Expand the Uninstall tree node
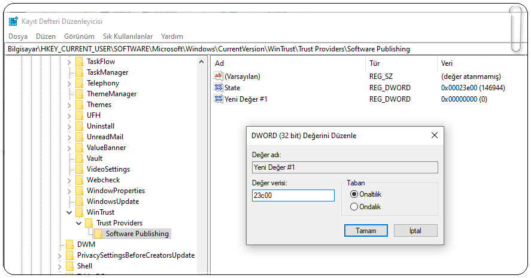Viewport: 531px width, 278px height. [x=69, y=127]
